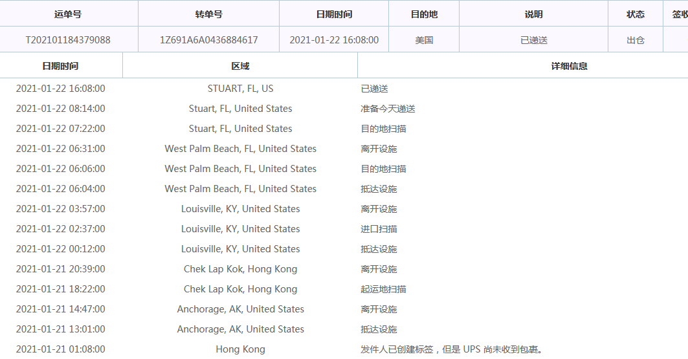Click the 2021-01-22 06:31:00 timestamp
688x359 pixels.
[x=60, y=149]
